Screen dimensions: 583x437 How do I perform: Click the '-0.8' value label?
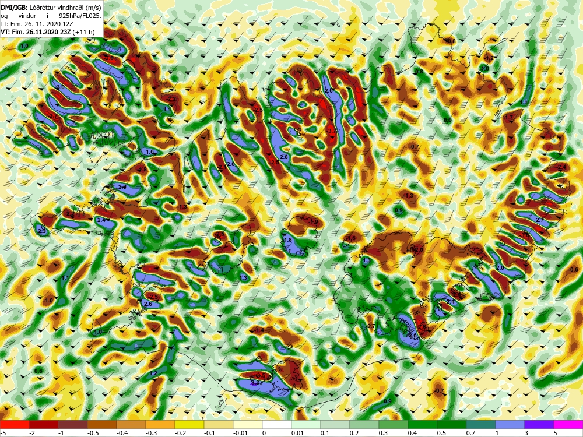(450, 41)
